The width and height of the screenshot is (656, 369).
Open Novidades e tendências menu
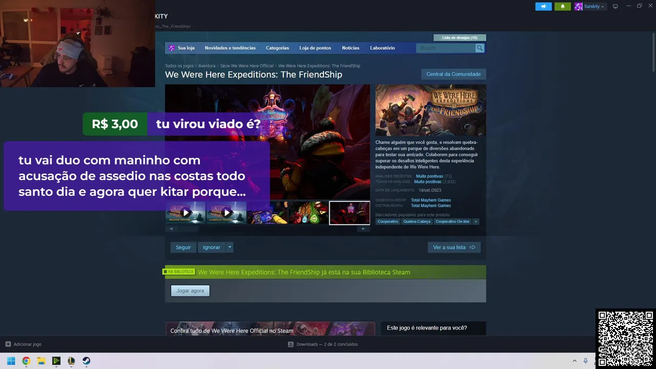click(x=230, y=48)
